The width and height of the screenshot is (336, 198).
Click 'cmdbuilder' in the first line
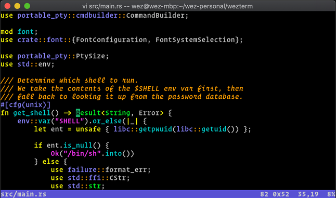click(97, 16)
